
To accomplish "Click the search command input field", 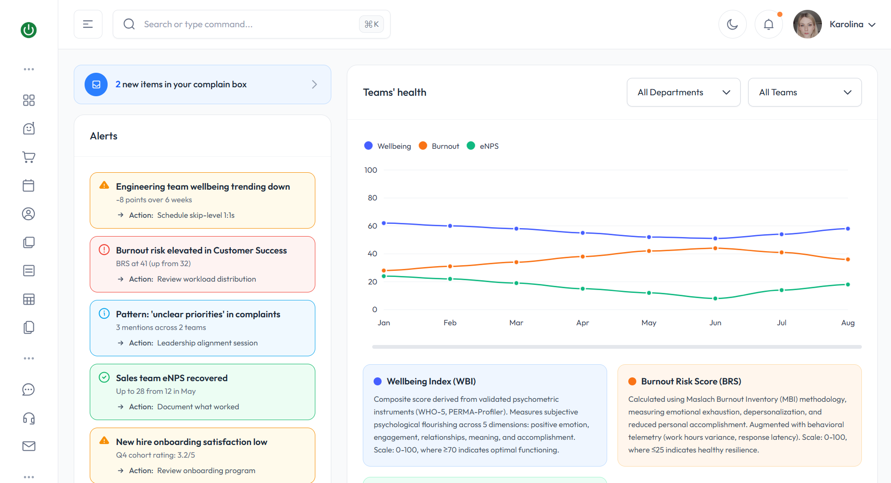I will point(235,24).
